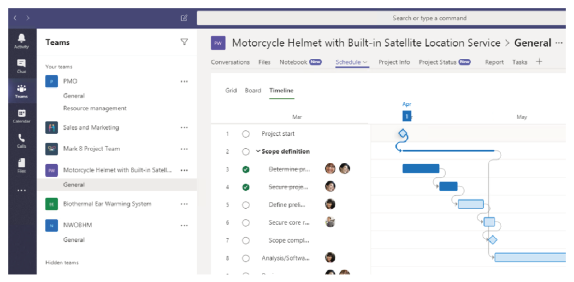Mark Define preli... task complete
Screen dimensions: 574x282
(x=246, y=205)
